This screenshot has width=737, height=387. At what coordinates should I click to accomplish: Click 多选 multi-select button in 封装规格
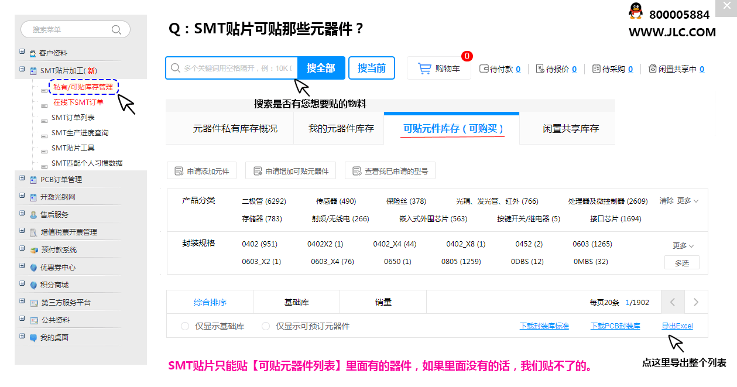point(681,263)
